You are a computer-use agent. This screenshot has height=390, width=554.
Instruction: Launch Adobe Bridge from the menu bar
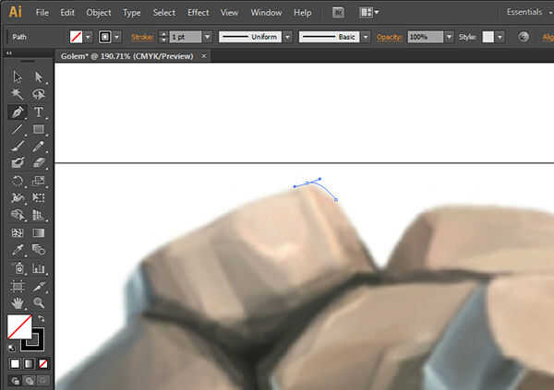tap(338, 13)
